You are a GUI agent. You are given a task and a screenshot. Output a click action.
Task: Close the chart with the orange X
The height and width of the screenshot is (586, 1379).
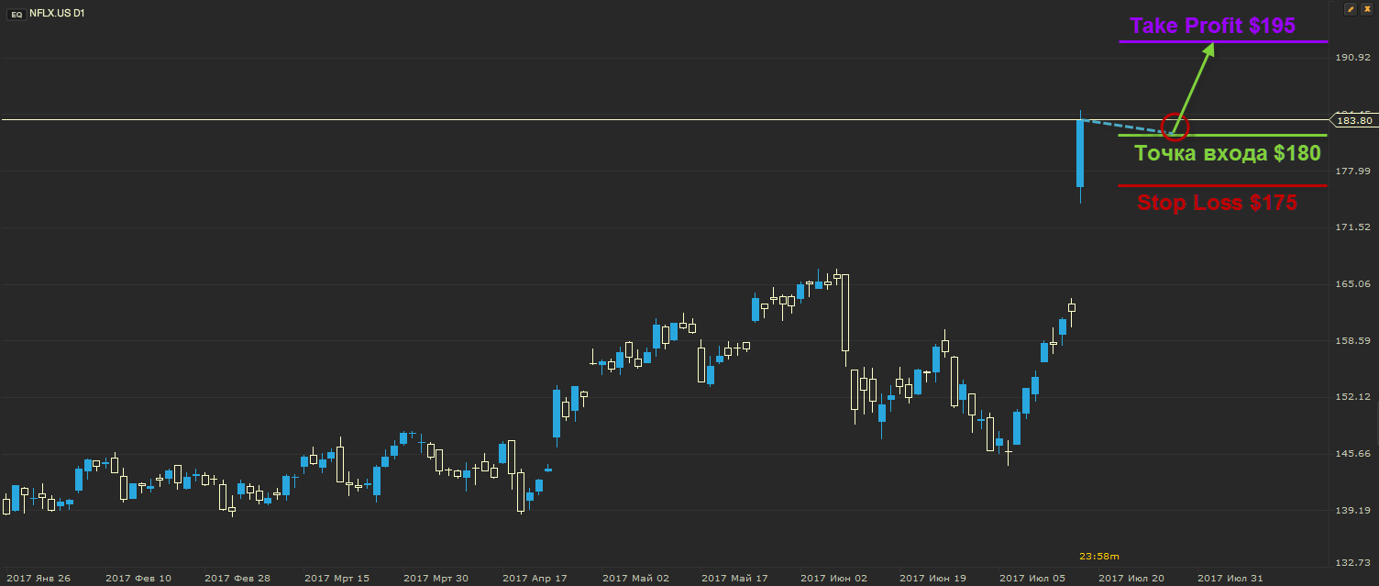1367,8
